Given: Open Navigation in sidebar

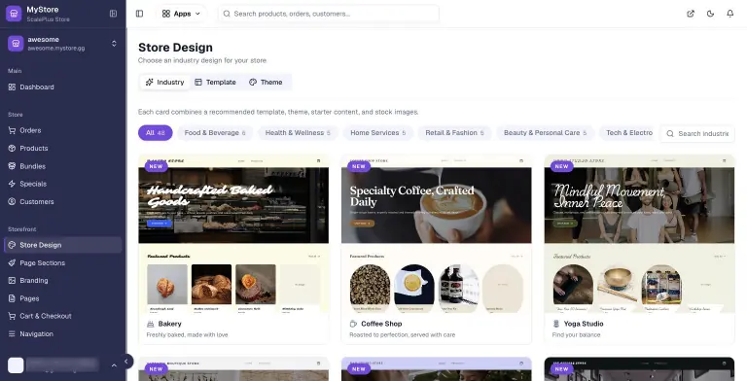Looking at the screenshot, I should pyautogui.click(x=63, y=333).
